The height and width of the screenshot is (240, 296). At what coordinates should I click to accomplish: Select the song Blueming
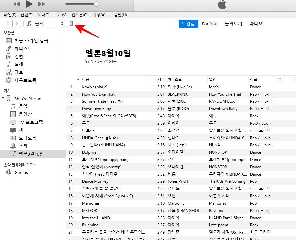(90, 225)
